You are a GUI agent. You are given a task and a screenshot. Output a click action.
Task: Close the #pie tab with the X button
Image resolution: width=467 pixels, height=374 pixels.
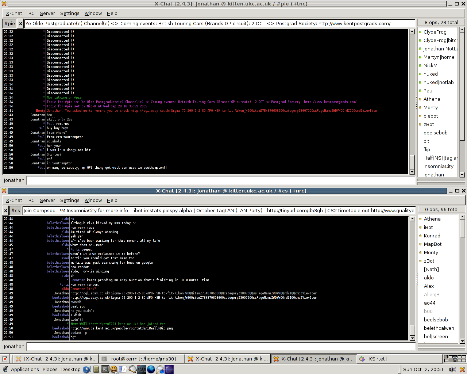20,23
